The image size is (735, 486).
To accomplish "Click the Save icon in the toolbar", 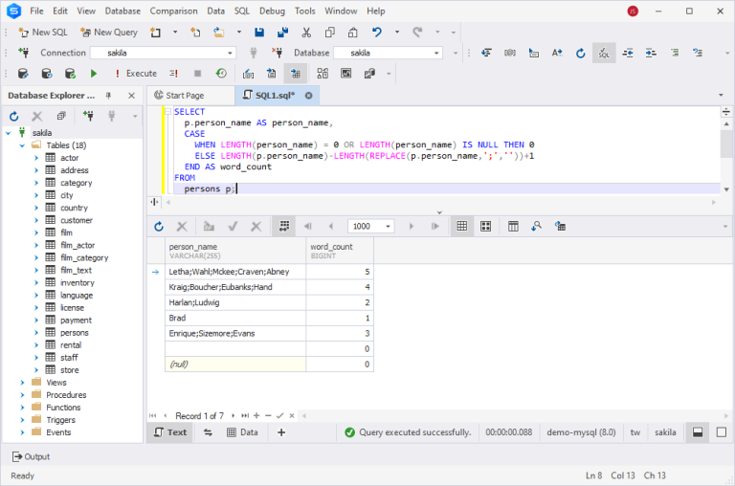I will (x=259, y=33).
